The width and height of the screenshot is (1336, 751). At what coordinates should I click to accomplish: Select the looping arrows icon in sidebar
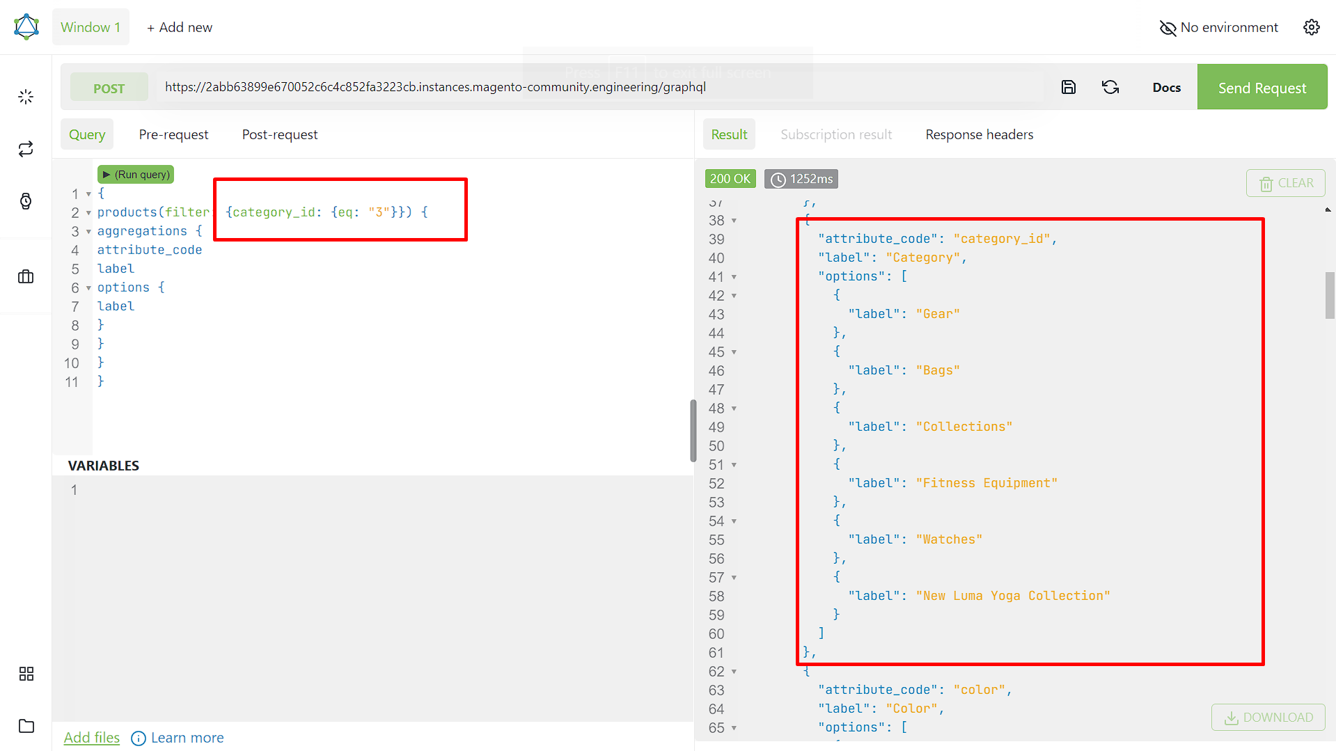tap(26, 148)
